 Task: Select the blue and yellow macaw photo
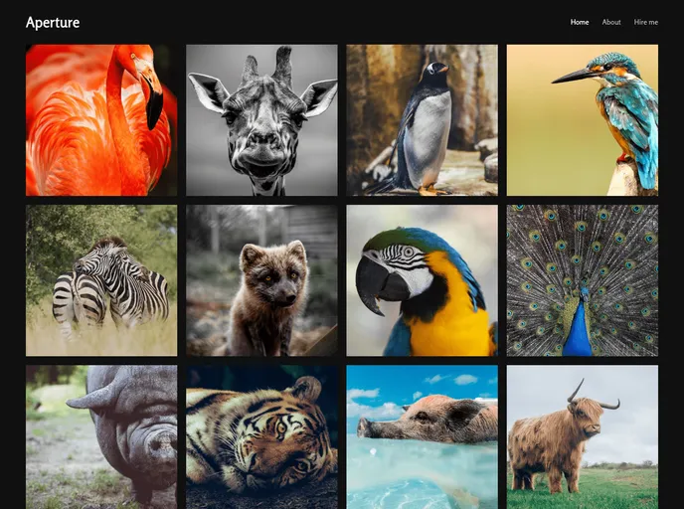[x=422, y=280]
